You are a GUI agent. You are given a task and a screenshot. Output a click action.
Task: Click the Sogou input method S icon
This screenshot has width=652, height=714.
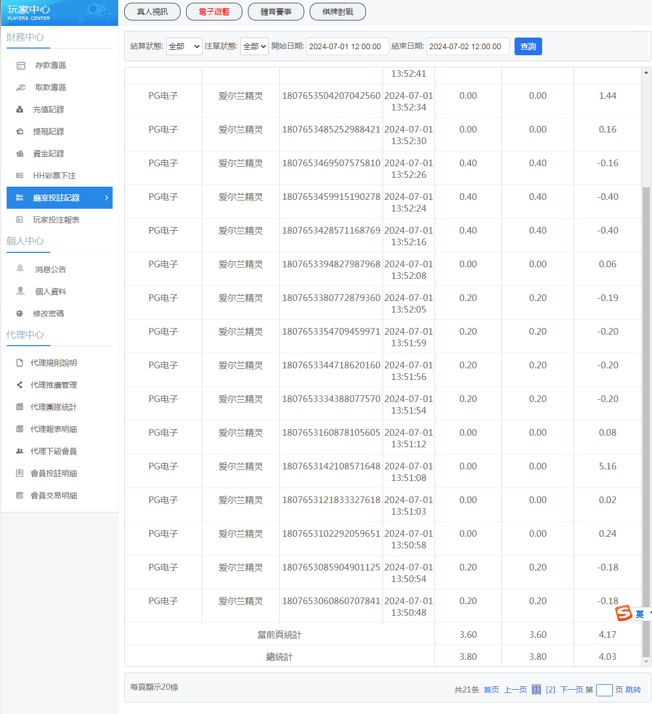pos(624,613)
